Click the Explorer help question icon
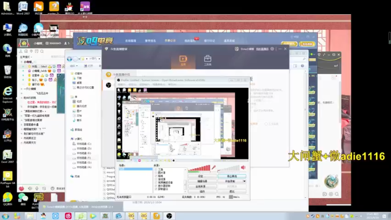The image size is (391, 220). [303, 66]
